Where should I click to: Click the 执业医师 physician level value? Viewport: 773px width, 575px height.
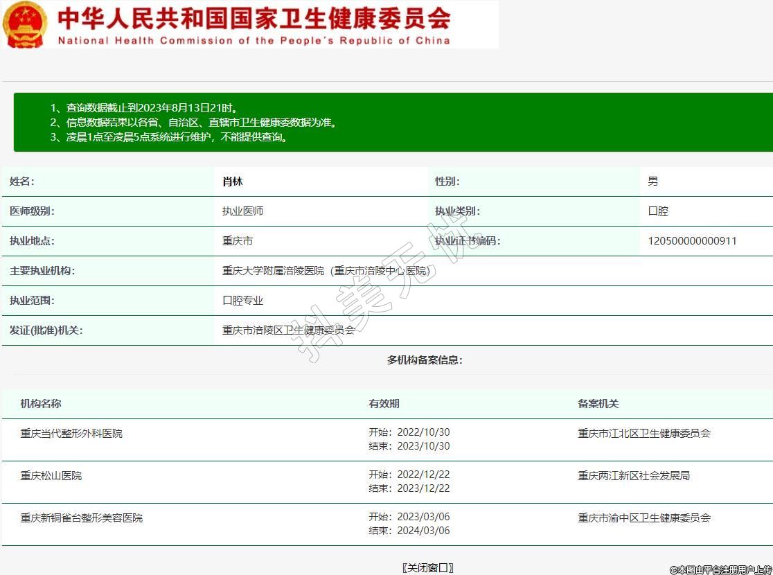[x=242, y=211]
